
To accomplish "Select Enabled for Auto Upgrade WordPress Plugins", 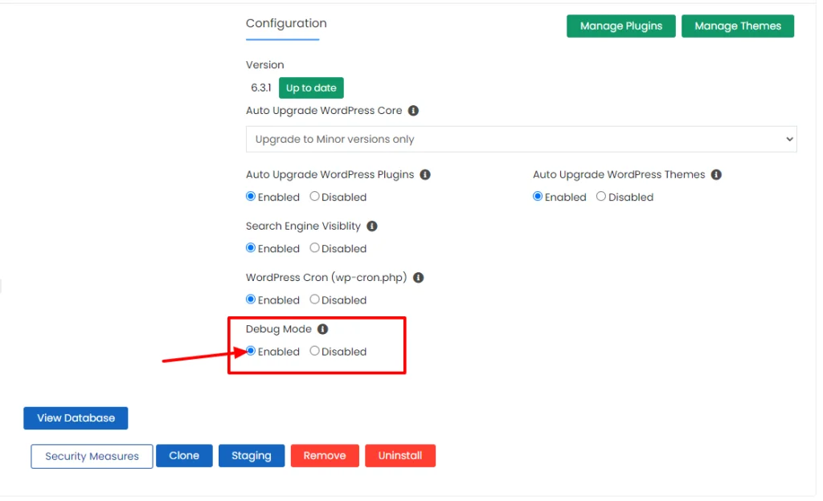I will point(251,197).
